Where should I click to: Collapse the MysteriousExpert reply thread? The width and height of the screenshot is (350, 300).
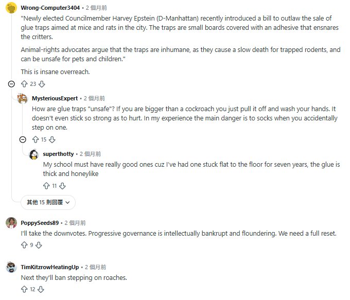(x=23, y=140)
